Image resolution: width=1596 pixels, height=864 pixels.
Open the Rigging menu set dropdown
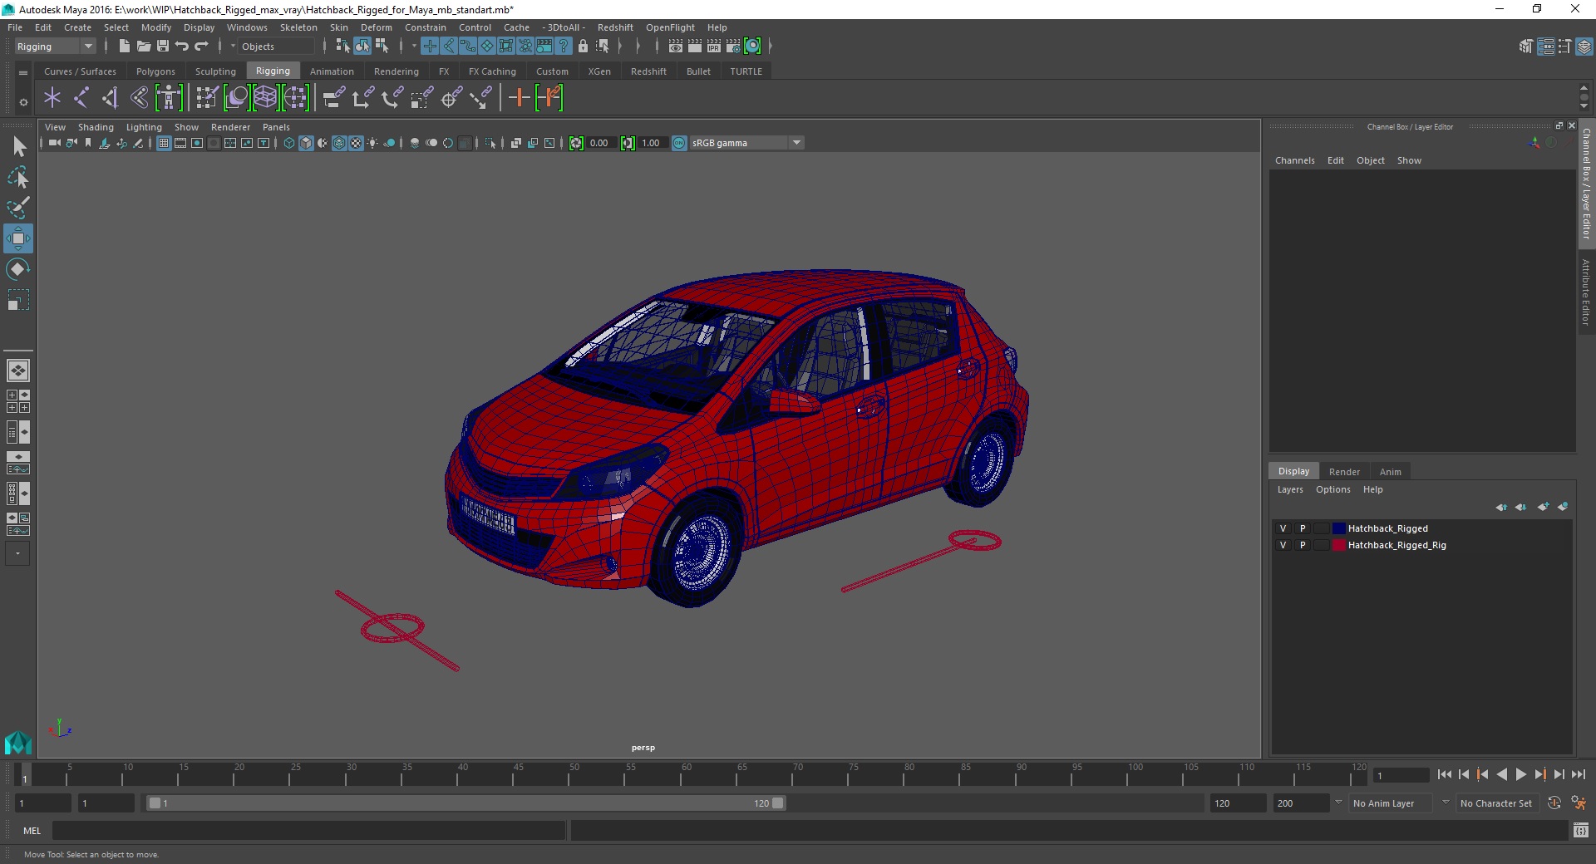pyautogui.click(x=55, y=47)
